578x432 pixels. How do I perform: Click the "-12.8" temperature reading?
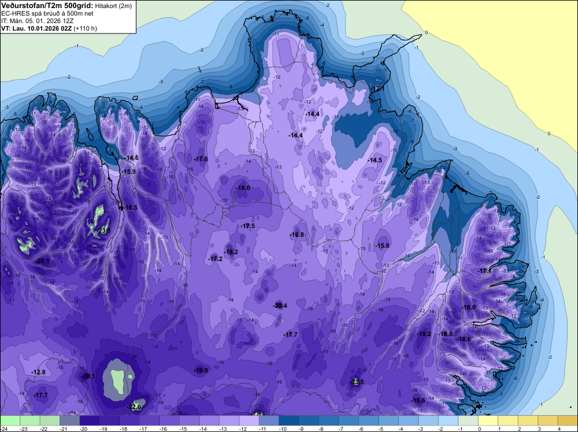38,372
